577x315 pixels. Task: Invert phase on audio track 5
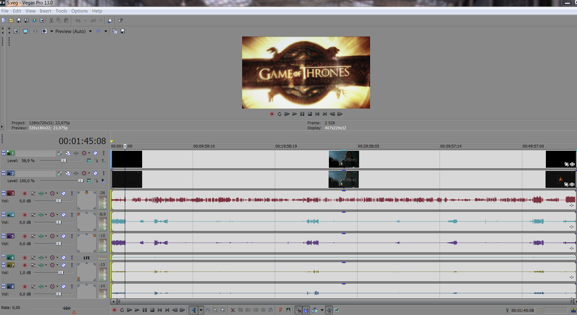pos(33,236)
